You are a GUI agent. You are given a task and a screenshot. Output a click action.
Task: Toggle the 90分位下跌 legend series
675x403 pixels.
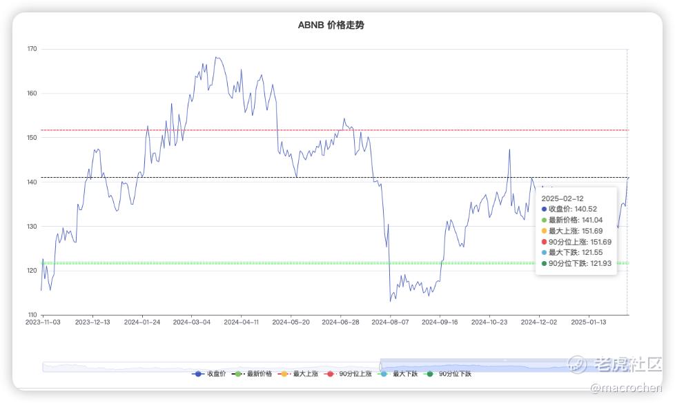(x=448, y=374)
